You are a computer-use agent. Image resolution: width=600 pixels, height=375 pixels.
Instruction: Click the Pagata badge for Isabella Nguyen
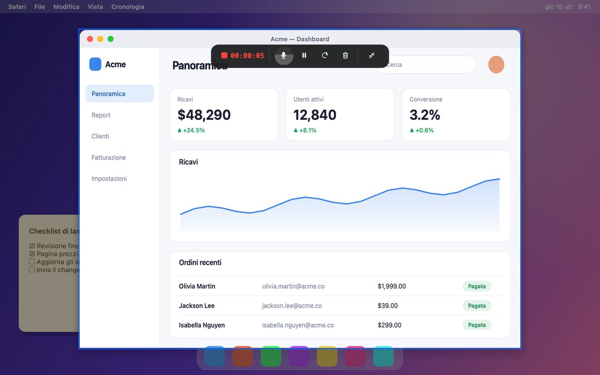[477, 325]
